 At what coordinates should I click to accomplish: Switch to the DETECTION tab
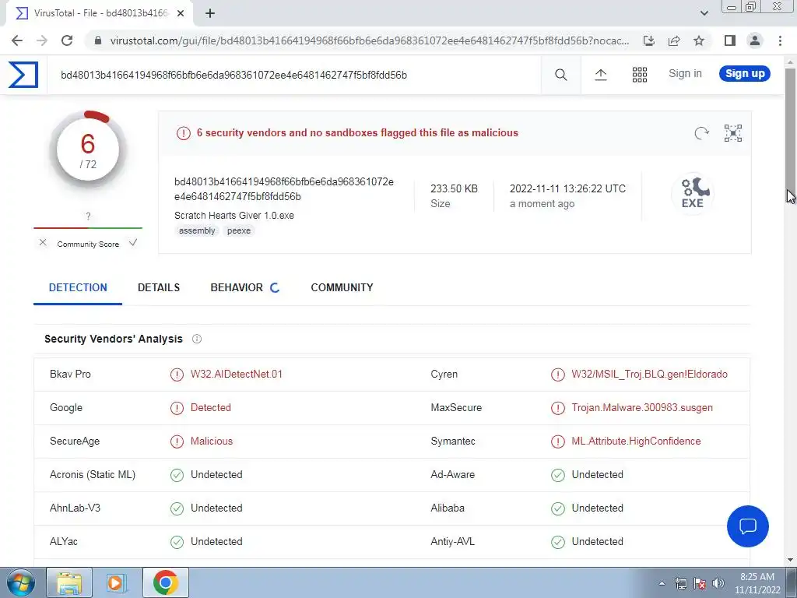[78, 287]
